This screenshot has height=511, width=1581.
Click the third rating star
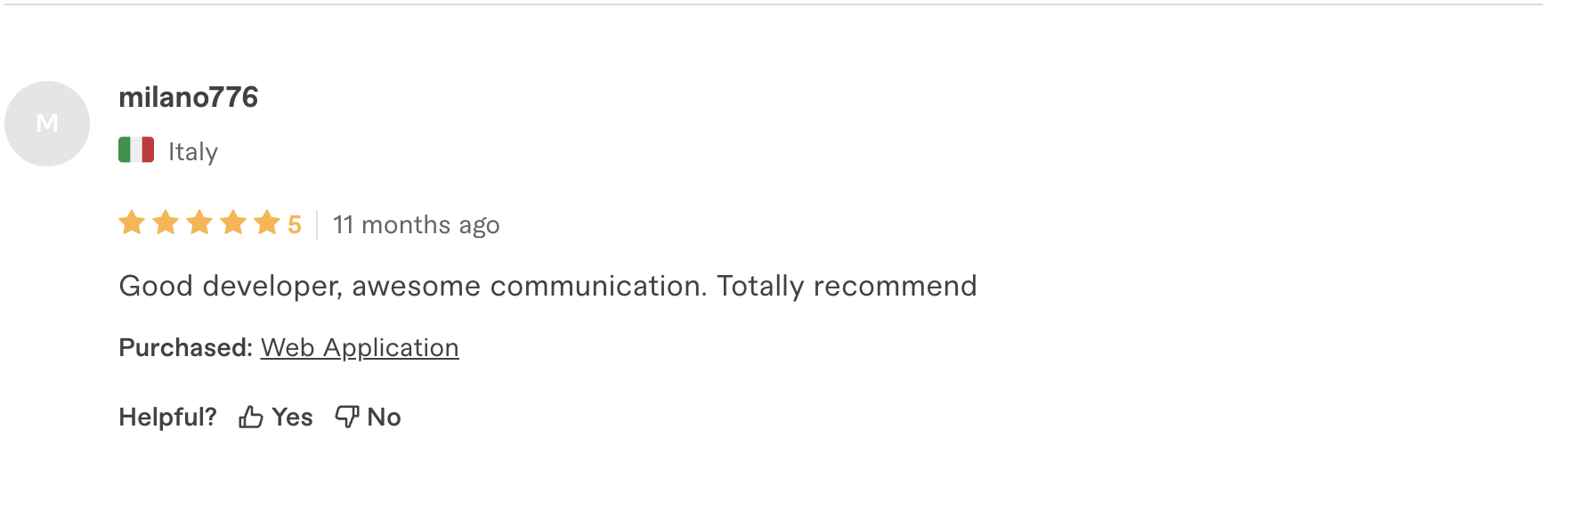click(x=199, y=223)
